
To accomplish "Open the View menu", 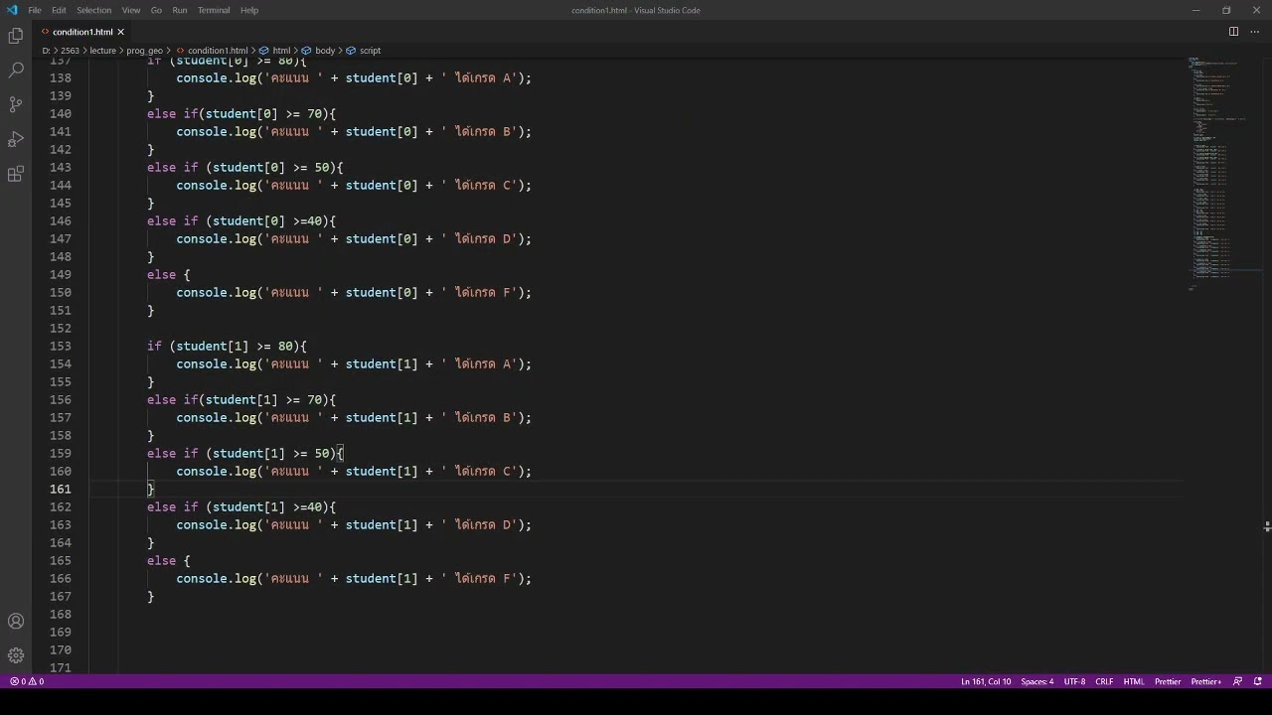I will coord(131,10).
